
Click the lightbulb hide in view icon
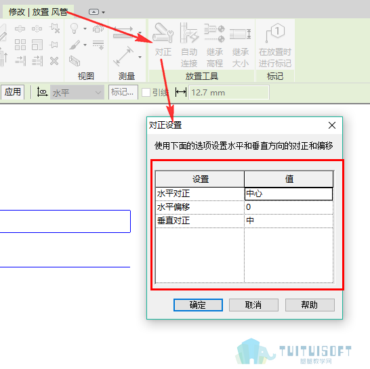point(75,28)
